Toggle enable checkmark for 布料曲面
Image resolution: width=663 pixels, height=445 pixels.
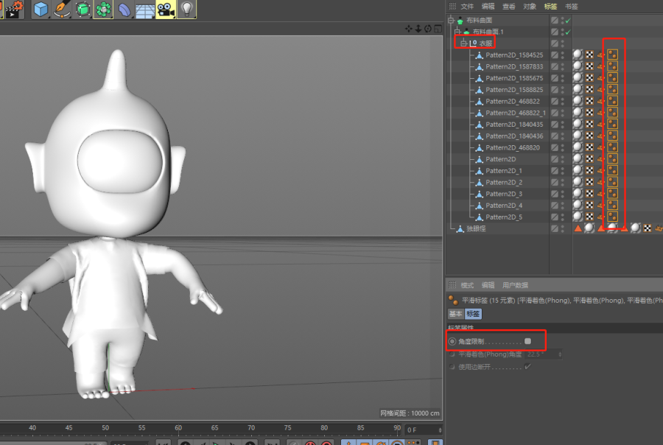(x=568, y=21)
